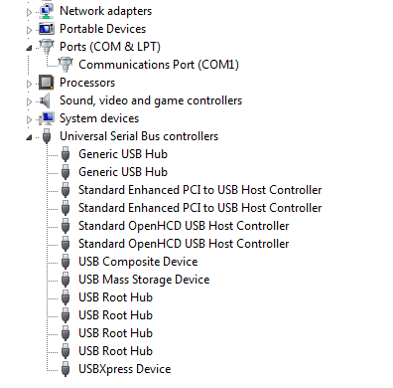Click the System devices computer icon

click(47, 118)
